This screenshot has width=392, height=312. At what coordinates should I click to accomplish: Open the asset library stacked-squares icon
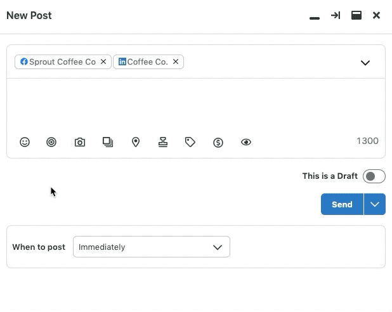coord(108,142)
